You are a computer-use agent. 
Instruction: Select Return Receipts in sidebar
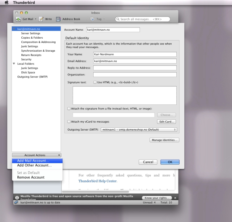31,55
